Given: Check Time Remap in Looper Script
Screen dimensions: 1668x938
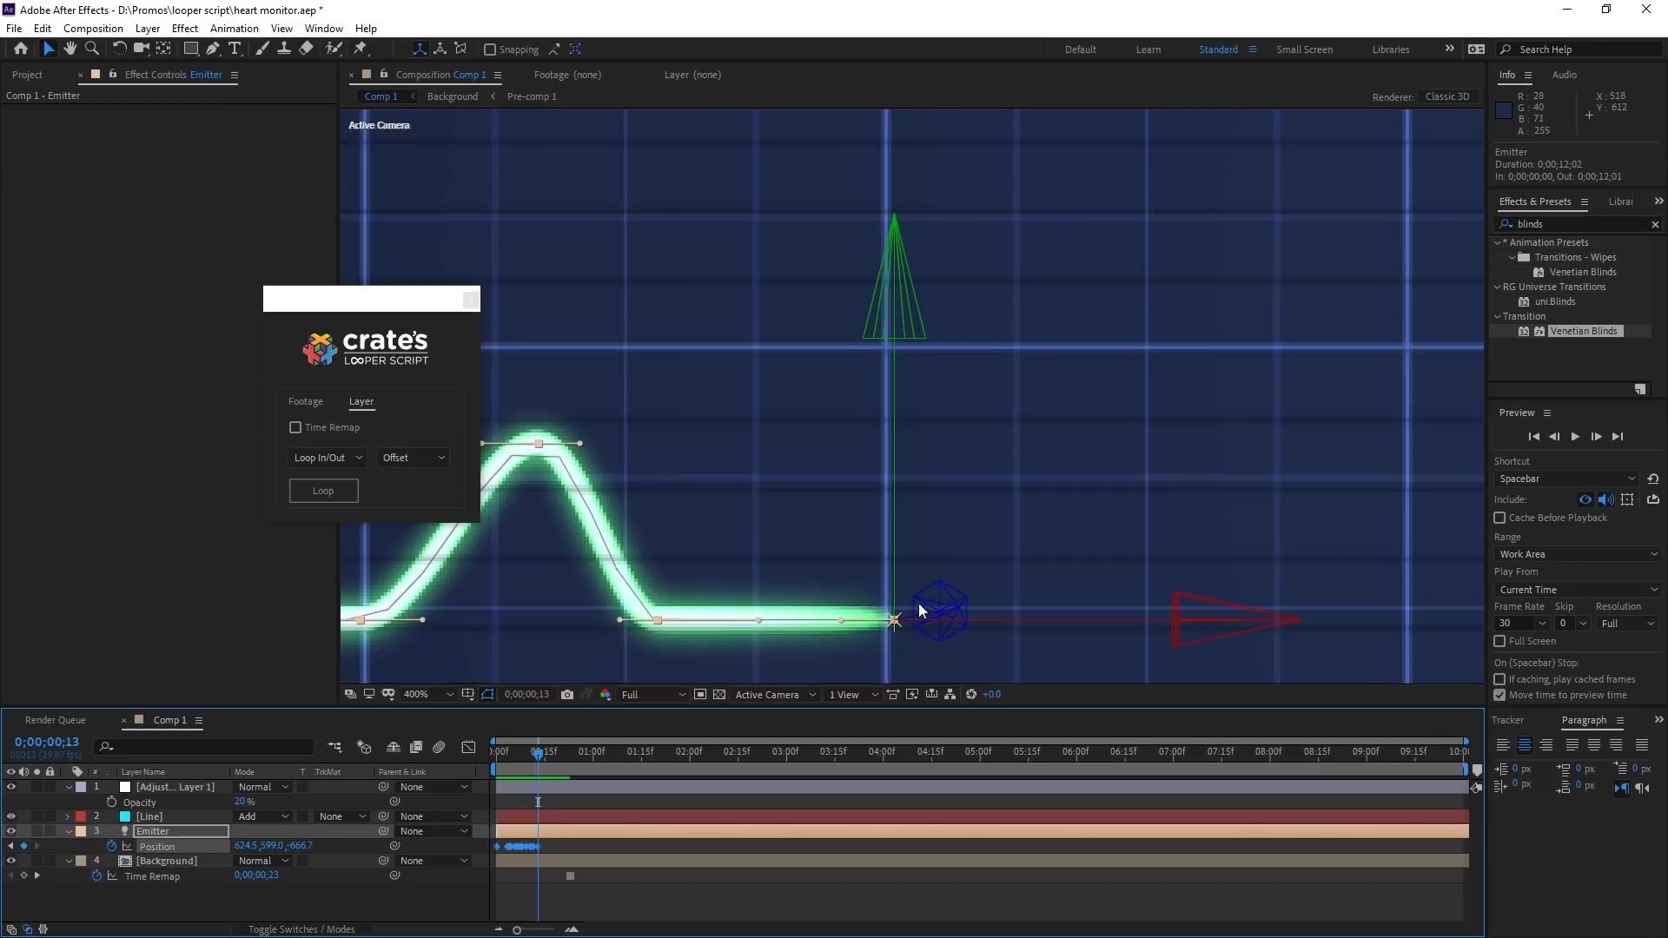Looking at the screenshot, I should (295, 428).
